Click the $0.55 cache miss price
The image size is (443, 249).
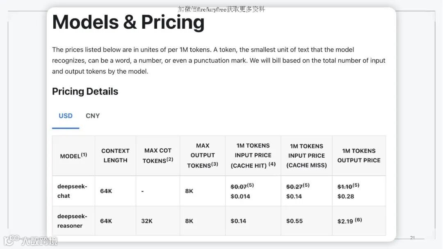pyautogui.click(x=295, y=221)
